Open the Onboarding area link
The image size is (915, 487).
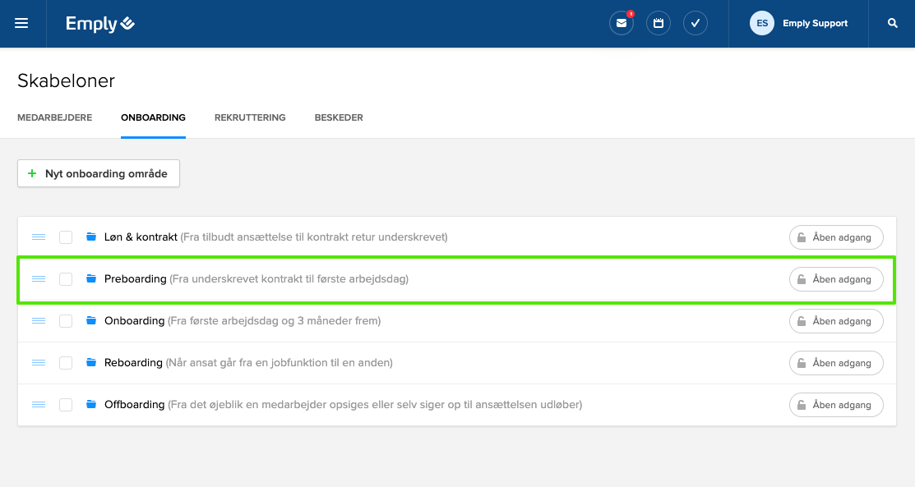tap(134, 321)
